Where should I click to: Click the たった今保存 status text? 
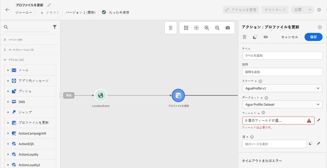click(119, 13)
